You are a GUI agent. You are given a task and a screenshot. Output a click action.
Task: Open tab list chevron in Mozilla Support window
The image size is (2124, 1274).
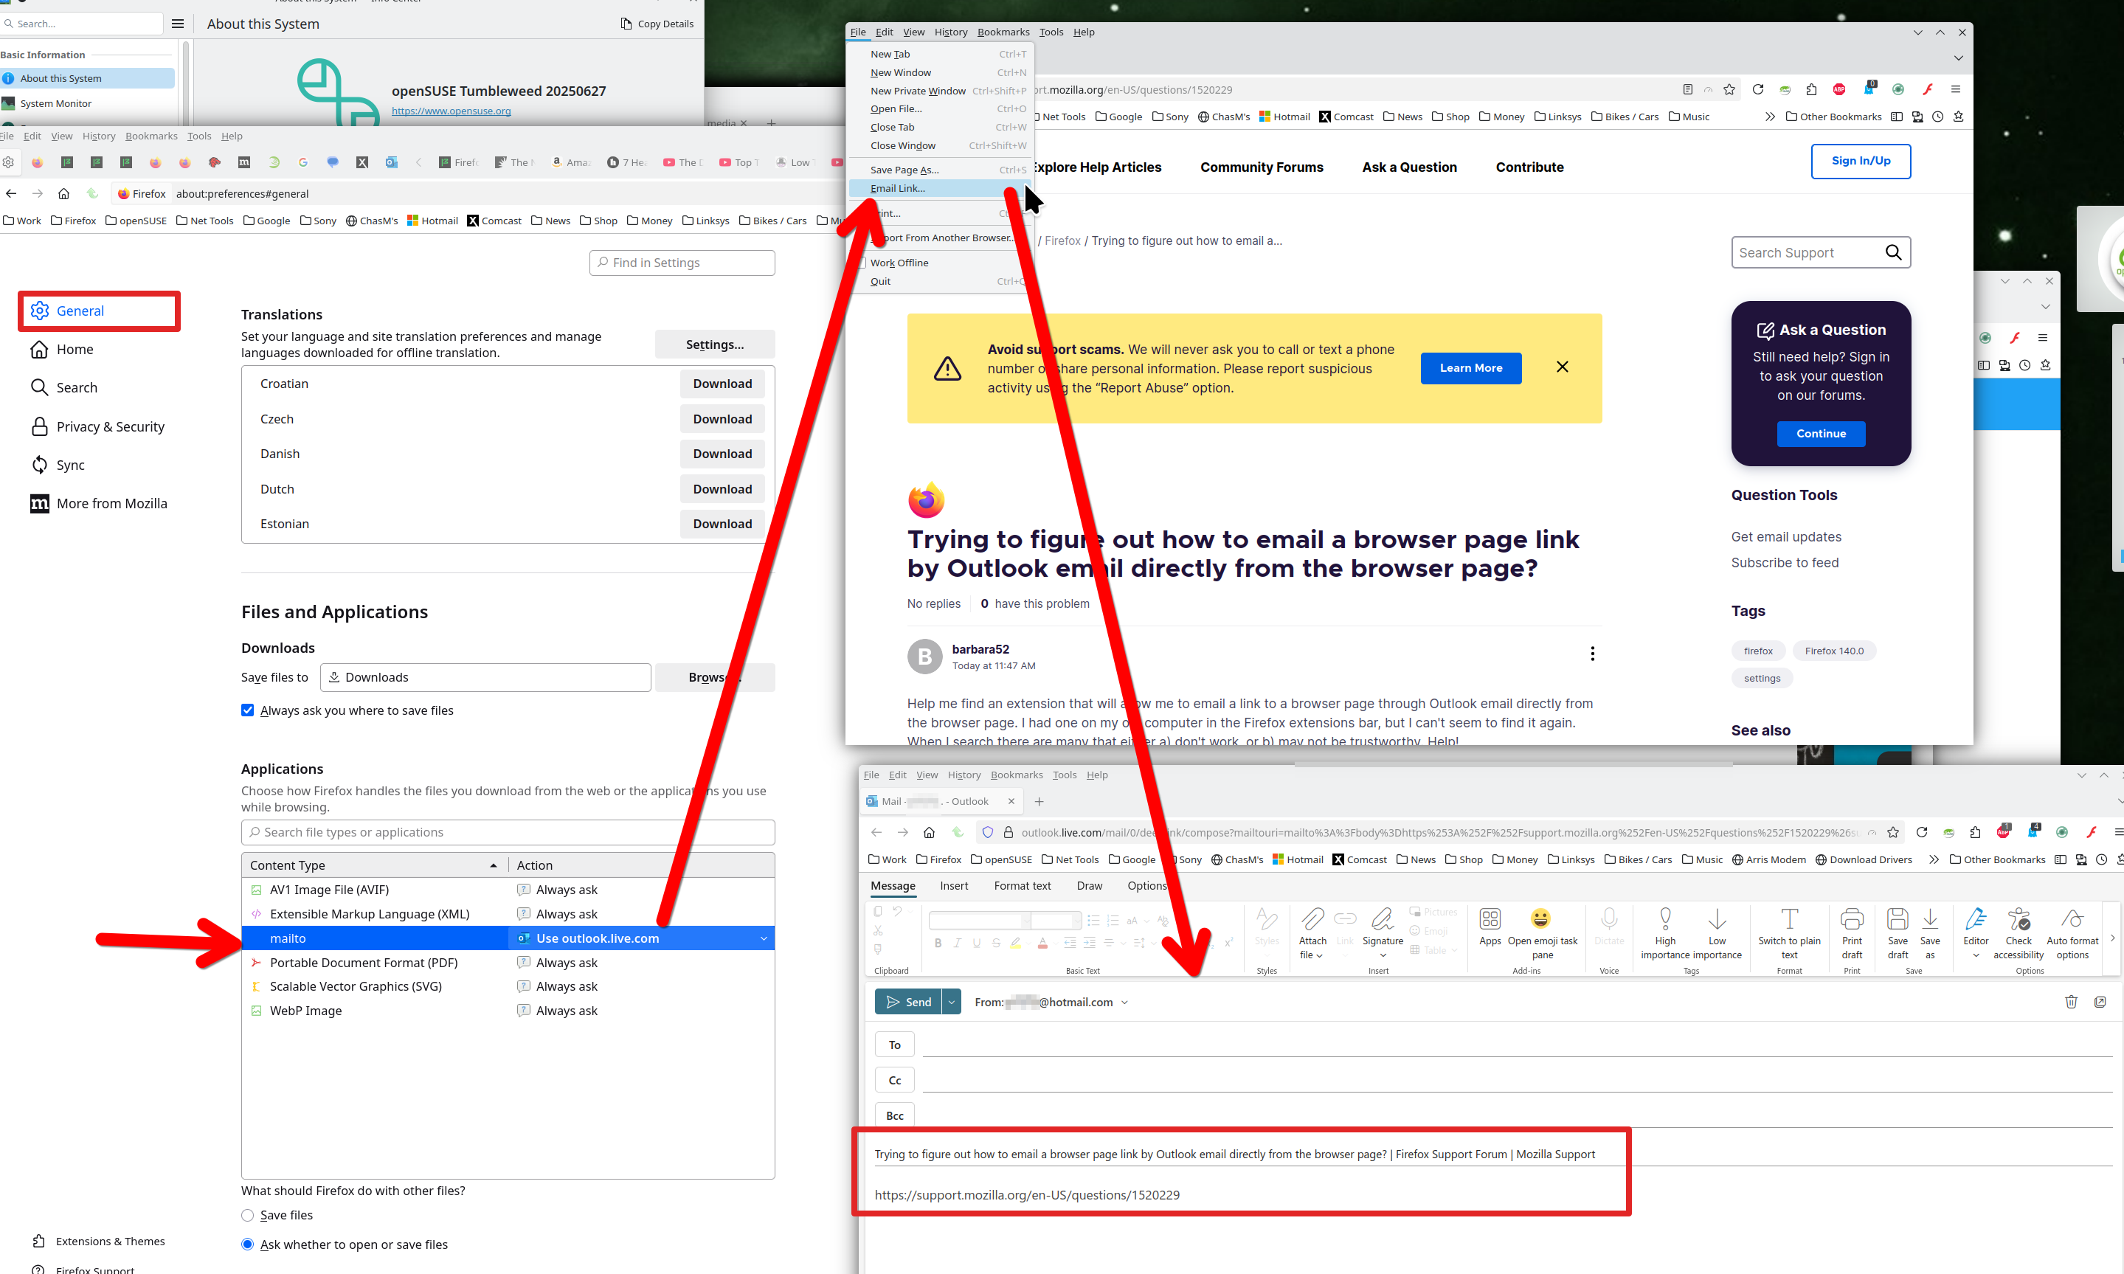pos(1958,58)
